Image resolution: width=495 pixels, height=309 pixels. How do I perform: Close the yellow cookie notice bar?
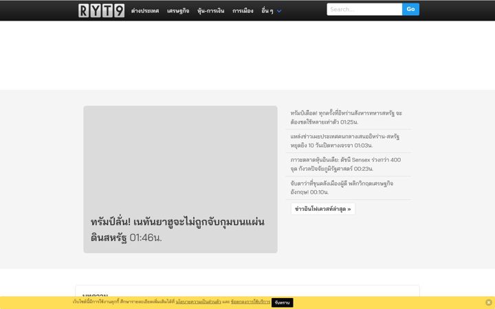click(x=489, y=302)
